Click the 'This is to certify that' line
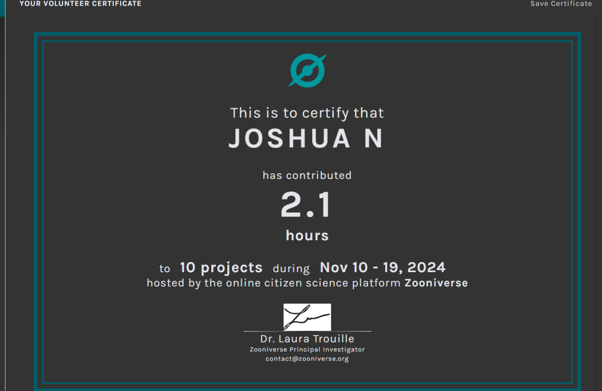 307,113
